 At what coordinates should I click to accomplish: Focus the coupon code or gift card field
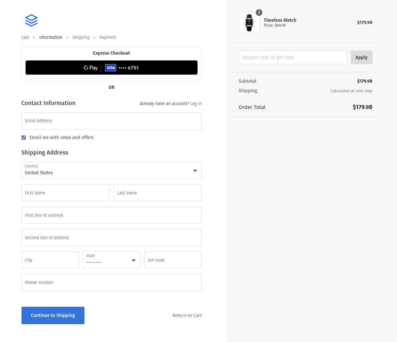pos(292,57)
